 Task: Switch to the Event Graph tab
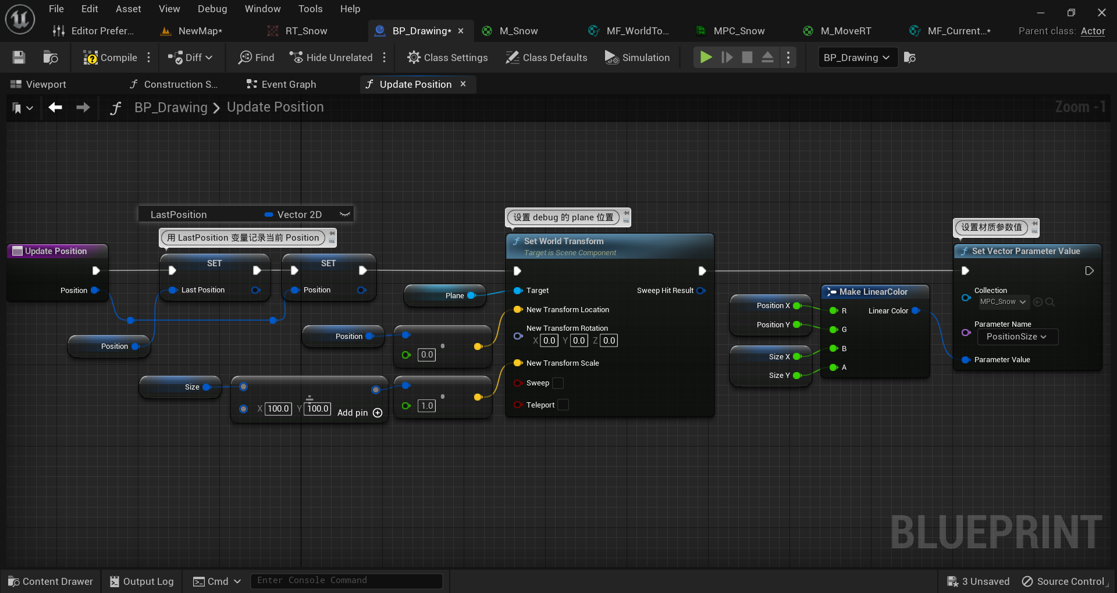(282, 84)
